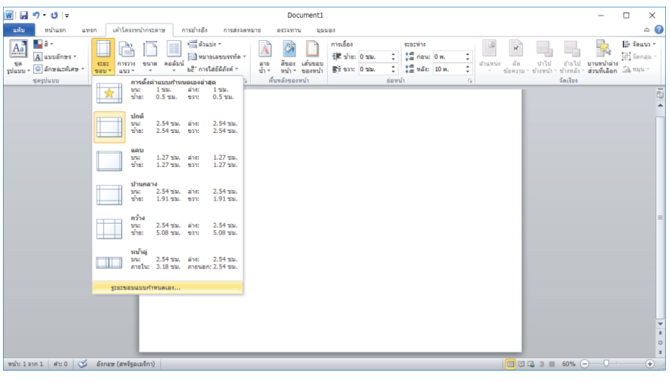
Task: Open the Watermark (ลายน้ำ) tool
Action: [x=264, y=56]
